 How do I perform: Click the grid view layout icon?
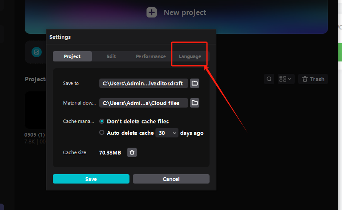pos(283,79)
